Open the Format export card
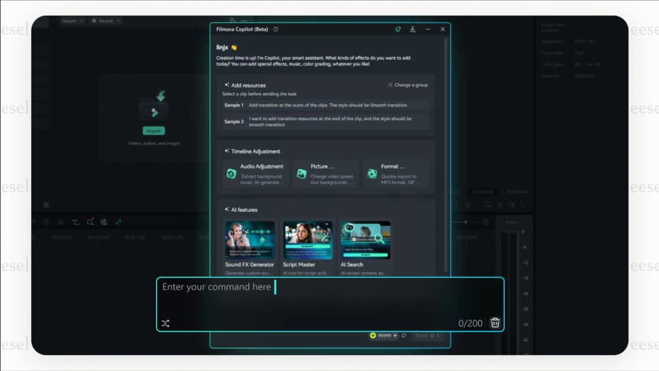This screenshot has height=371, width=659. (x=397, y=175)
